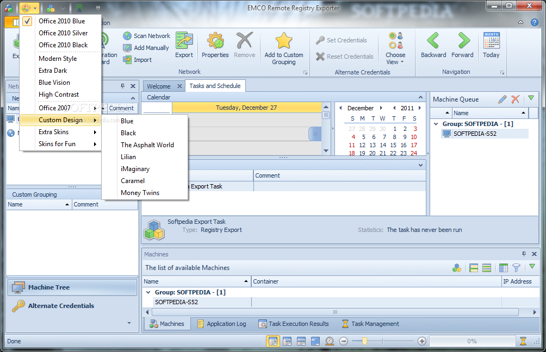Click the Scan Network icon
Viewport: 546px width, 352px height.
click(x=127, y=36)
